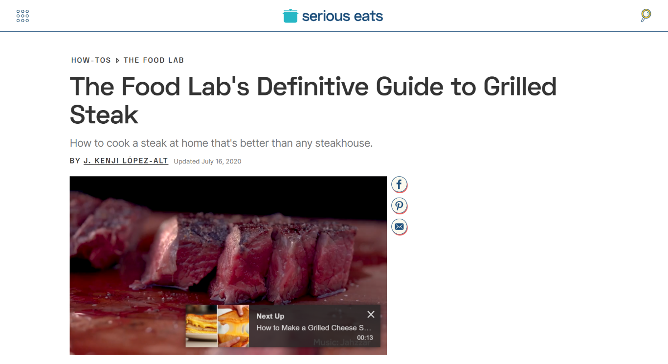Viewport: 668px width, 364px height.
Task: Open THE FOOD LAB breadcrumb link
Action: point(154,60)
